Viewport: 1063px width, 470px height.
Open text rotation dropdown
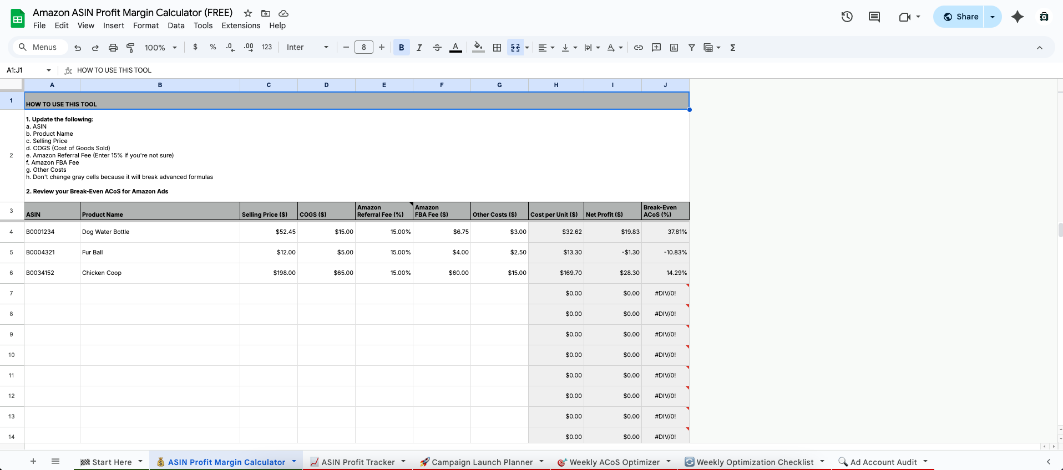pyautogui.click(x=615, y=48)
